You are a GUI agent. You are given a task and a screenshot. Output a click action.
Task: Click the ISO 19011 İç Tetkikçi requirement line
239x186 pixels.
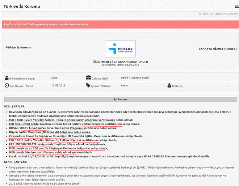click(63, 140)
